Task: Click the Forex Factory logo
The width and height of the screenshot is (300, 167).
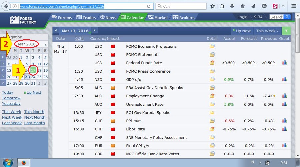Action: (x=23, y=20)
